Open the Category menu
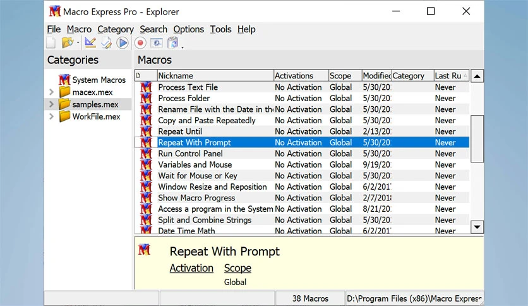 [x=116, y=29]
